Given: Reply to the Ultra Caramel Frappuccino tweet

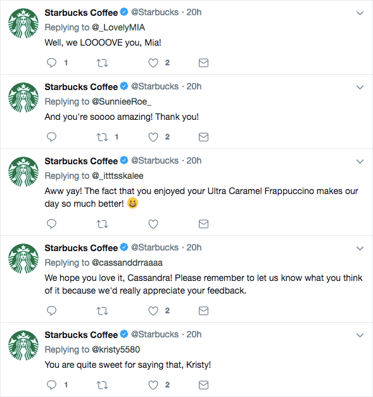Looking at the screenshot, I should [51, 224].
